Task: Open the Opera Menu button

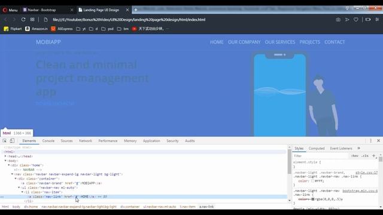Action: click(x=10, y=10)
